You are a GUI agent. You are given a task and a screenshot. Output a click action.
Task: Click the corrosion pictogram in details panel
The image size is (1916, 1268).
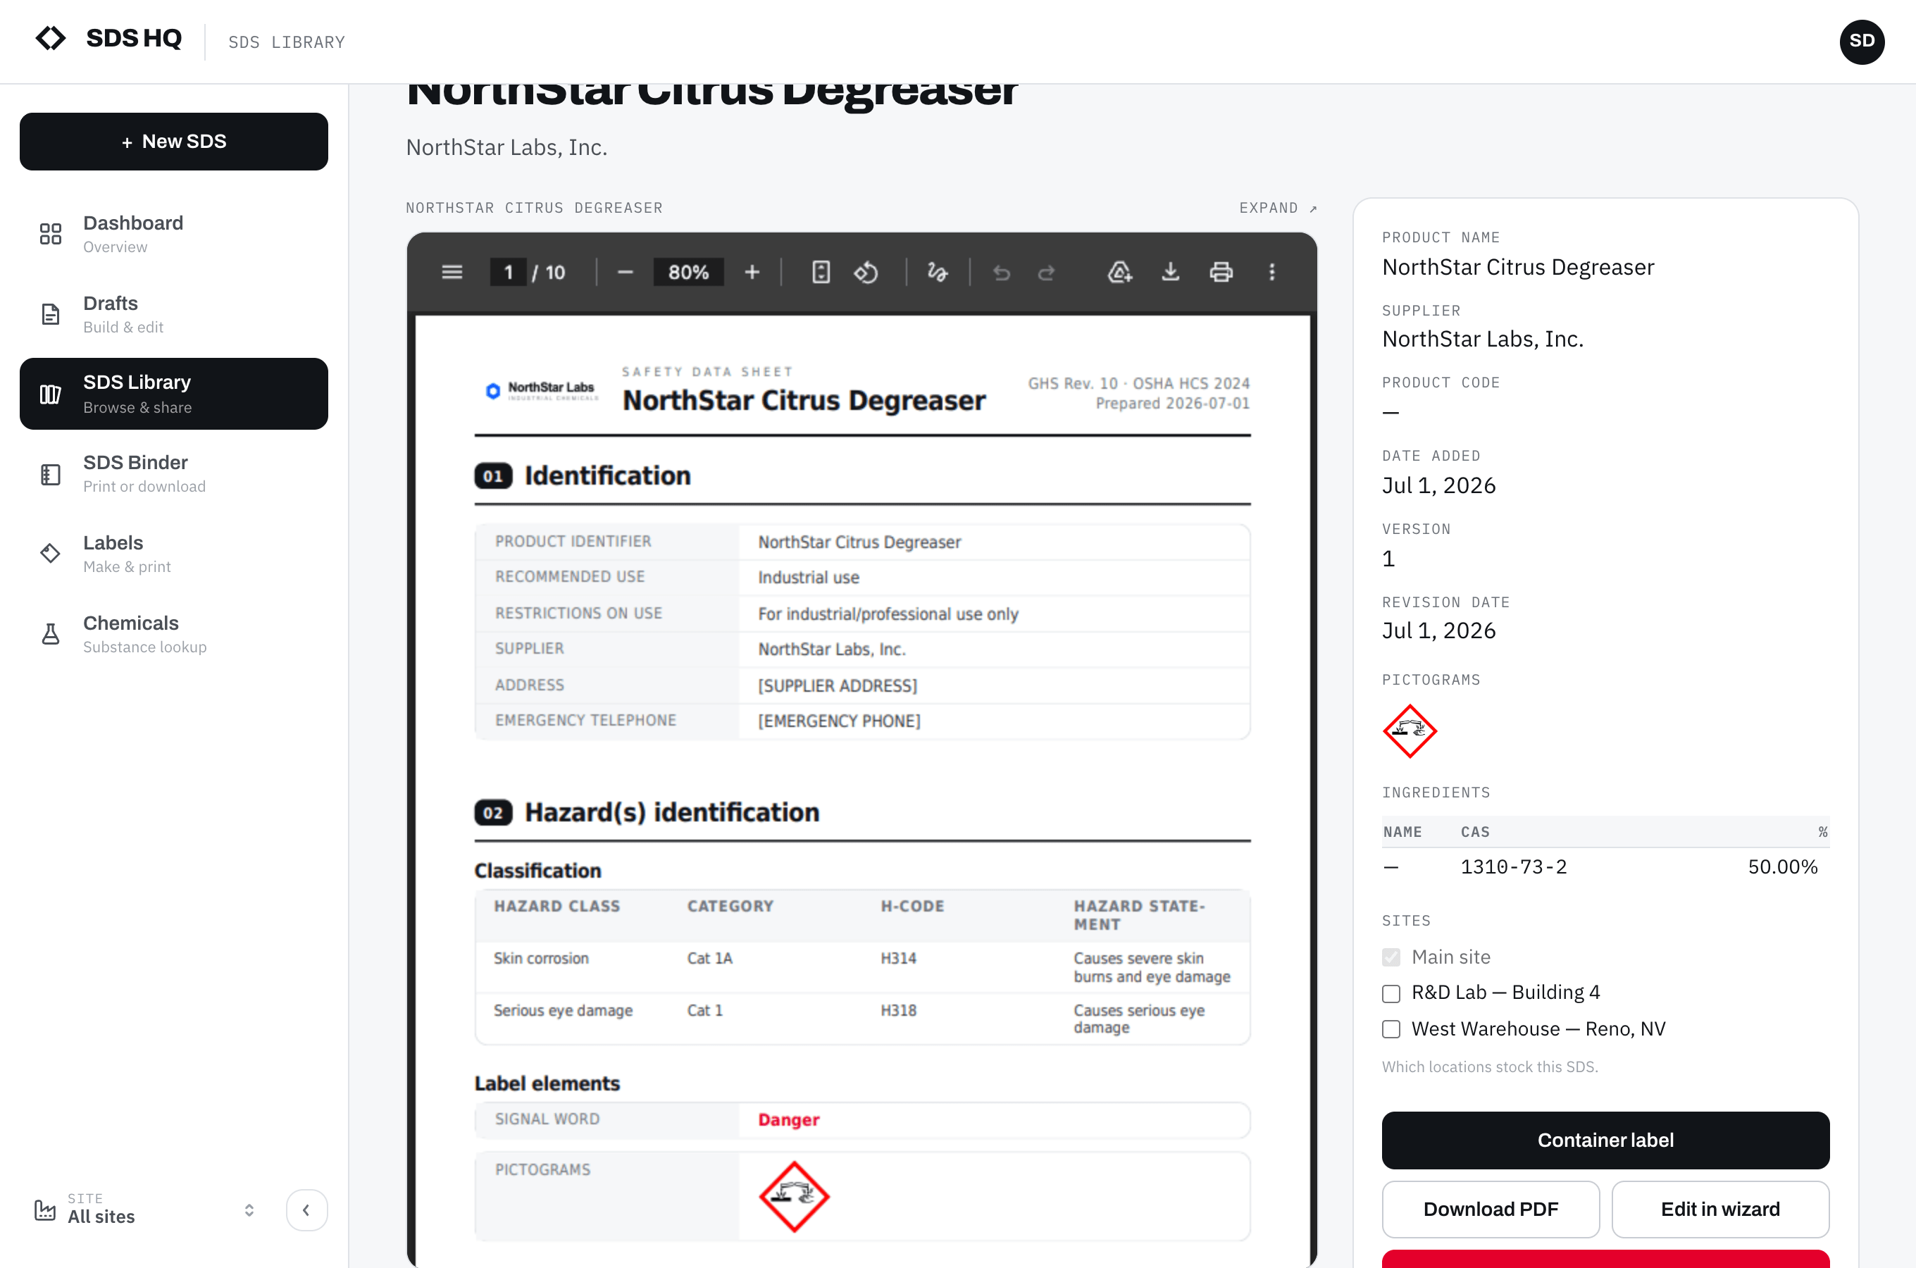1409,731
